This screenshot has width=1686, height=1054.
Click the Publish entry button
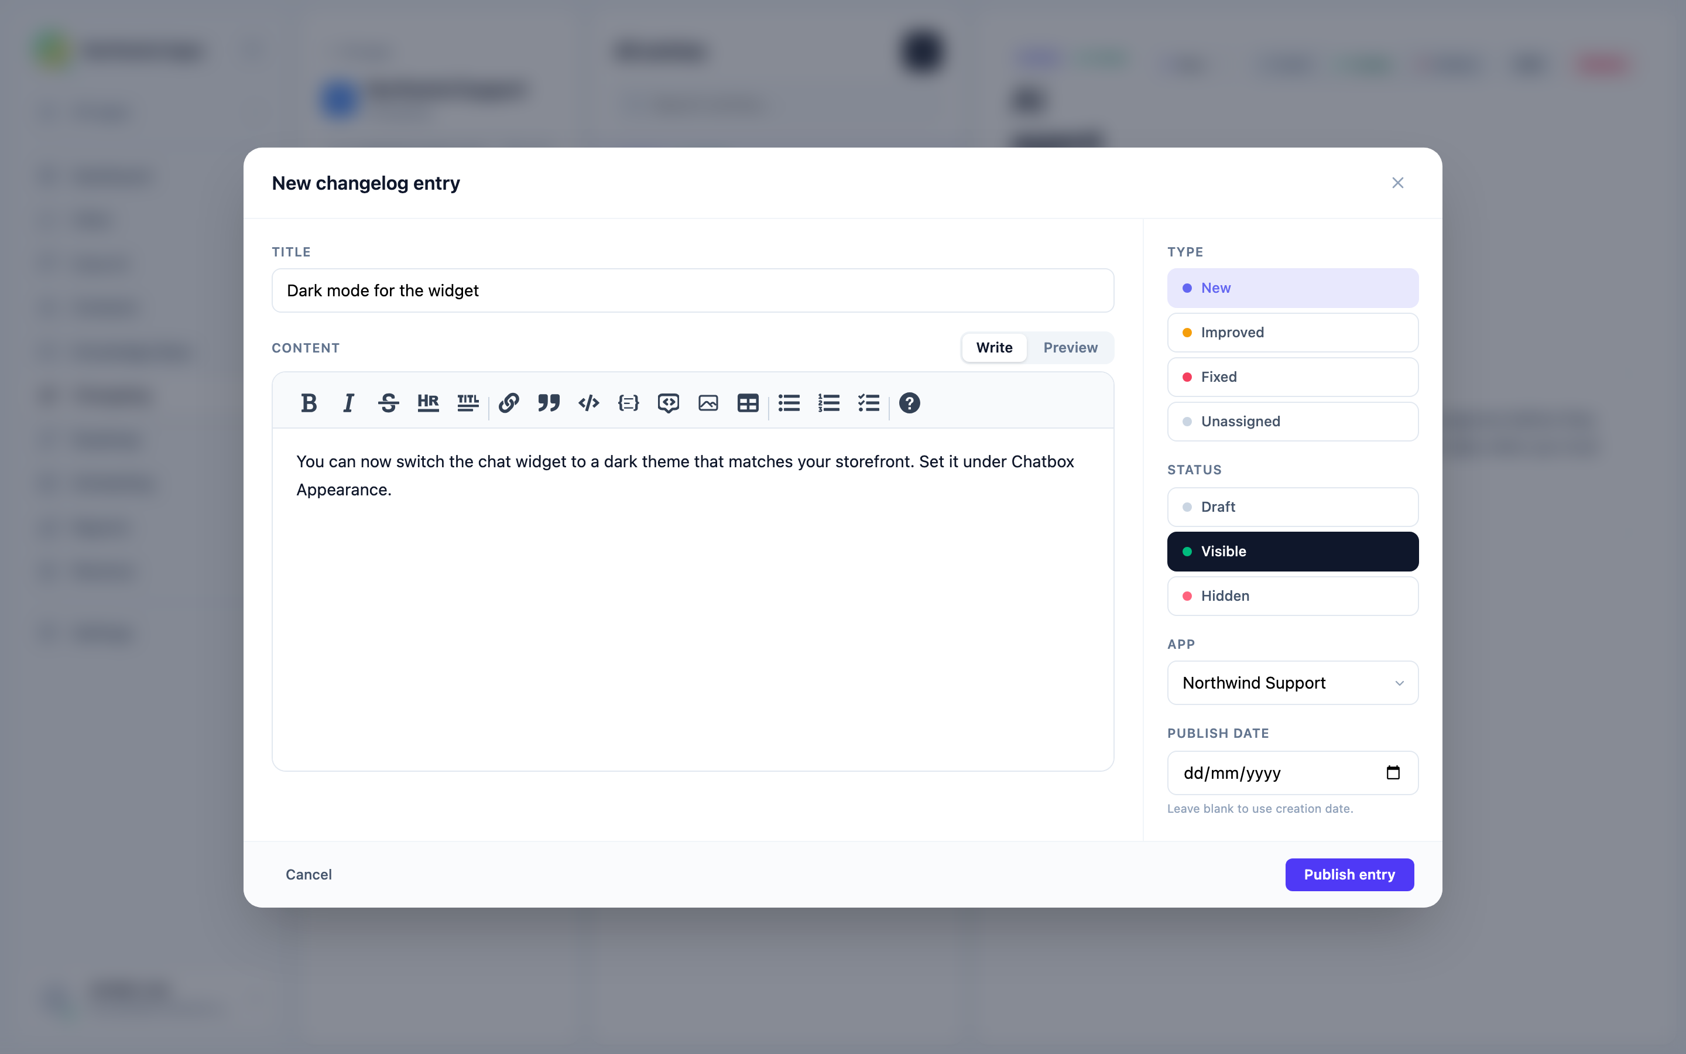point(1349,874)
